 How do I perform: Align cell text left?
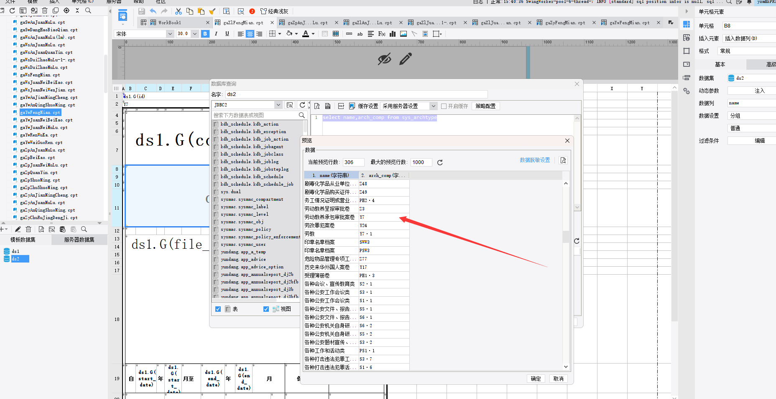coord(241,34)
